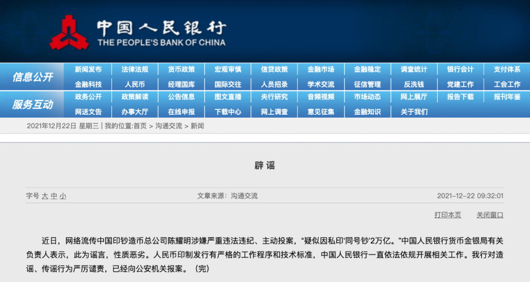This screenshot has width=530, height=282.
Task: Click 首页 in the breadcrumb
Action: tap(140, 126)
